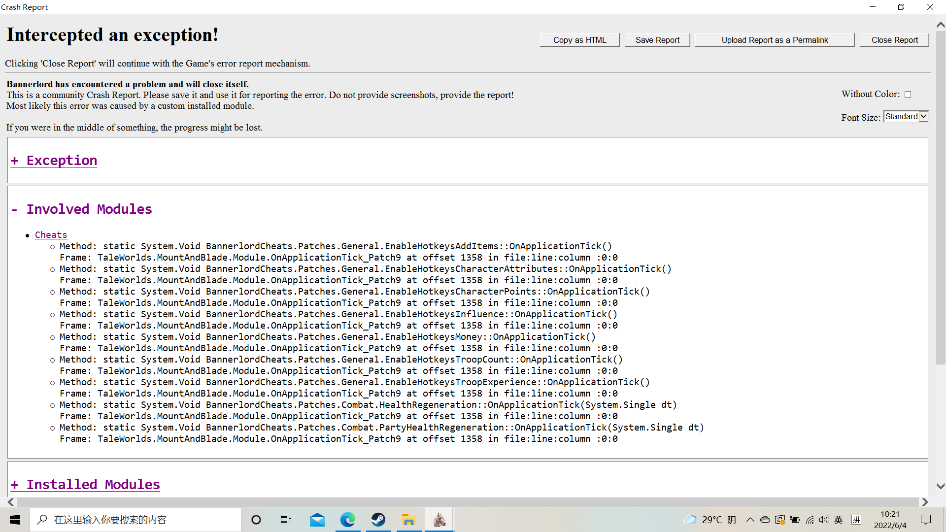This screenshot has width=946, height=532.
Task: Click the taskbar search box
Action: 135,520
